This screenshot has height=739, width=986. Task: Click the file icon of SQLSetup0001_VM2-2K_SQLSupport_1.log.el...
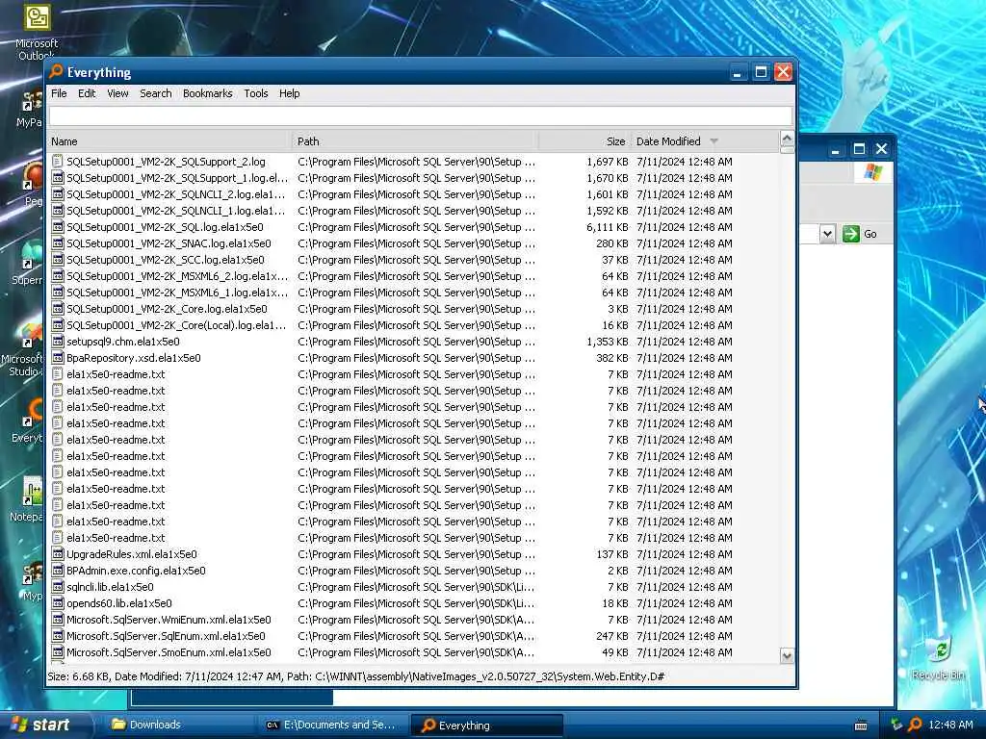click(x=58, y=178)
